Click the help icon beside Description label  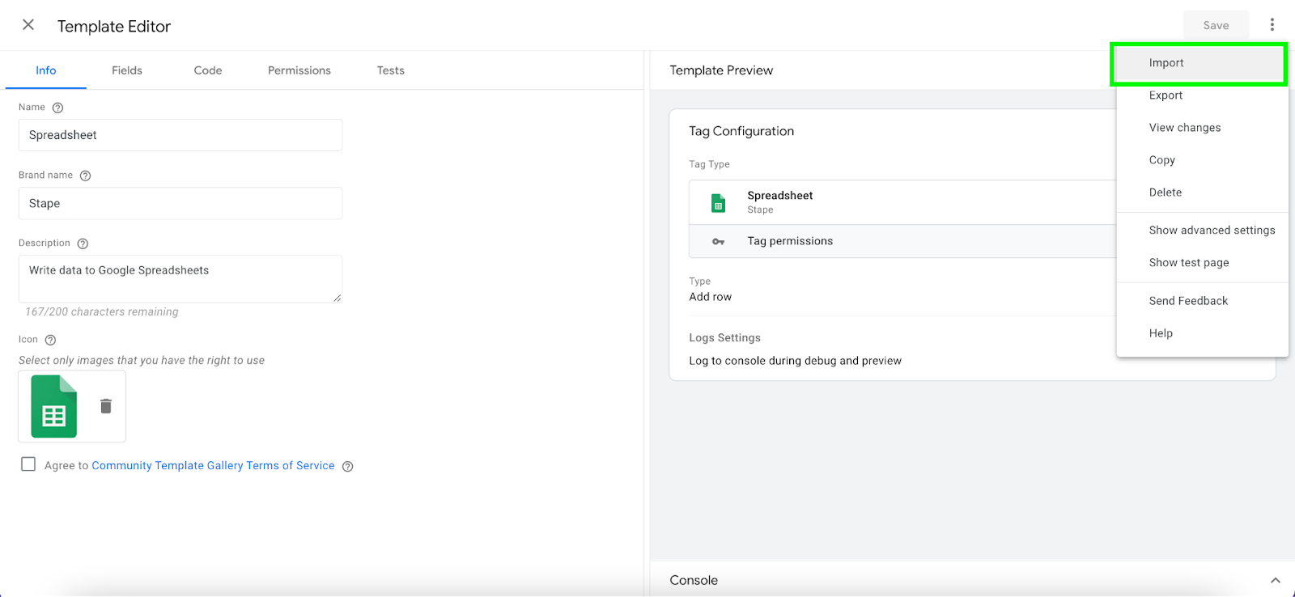[83, 243]
